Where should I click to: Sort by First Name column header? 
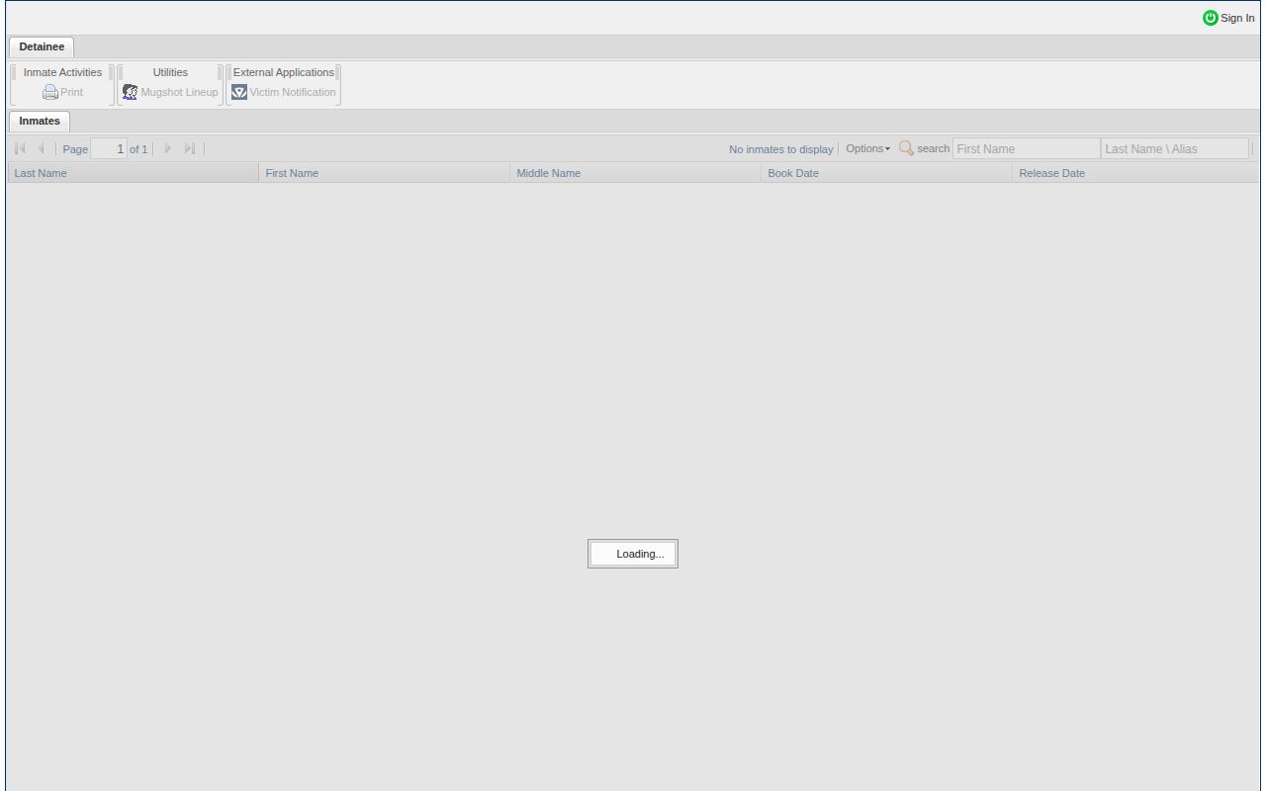pos(385,173)
